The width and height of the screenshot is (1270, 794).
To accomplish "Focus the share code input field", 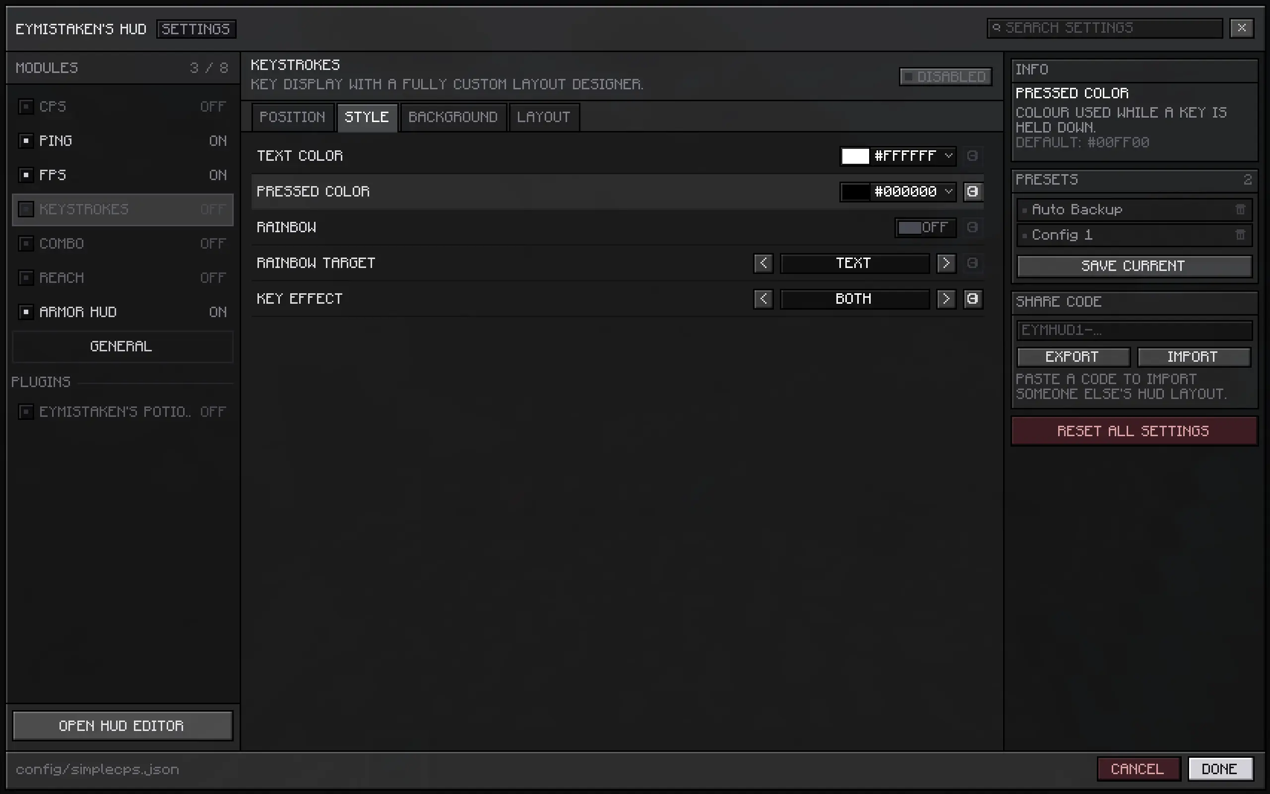I will pyautogui.click(x=1134, y=331).
